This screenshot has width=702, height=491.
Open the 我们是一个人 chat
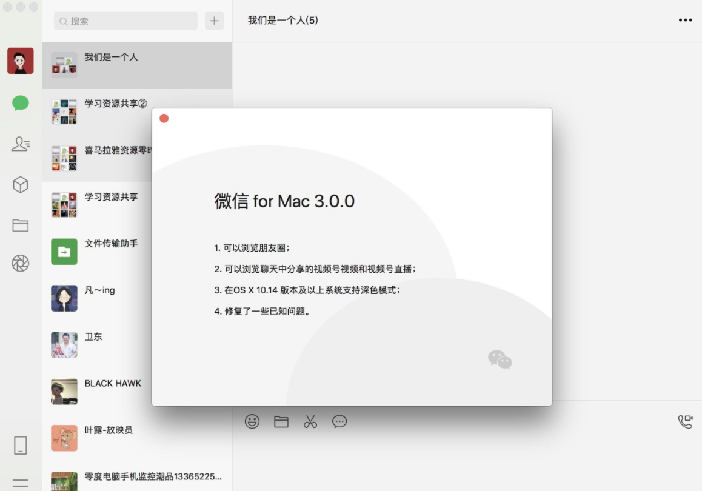[137, 65]
